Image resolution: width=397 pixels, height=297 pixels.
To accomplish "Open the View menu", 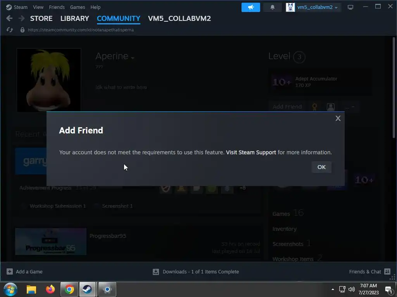I will coord(38,7).
